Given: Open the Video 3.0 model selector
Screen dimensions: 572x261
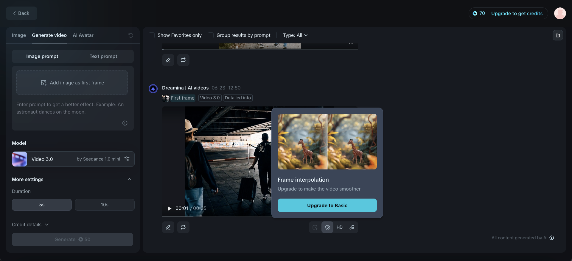Looking at the screenshot, I should pos(73,159).
